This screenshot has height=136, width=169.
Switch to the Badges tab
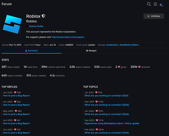point(91,51)
